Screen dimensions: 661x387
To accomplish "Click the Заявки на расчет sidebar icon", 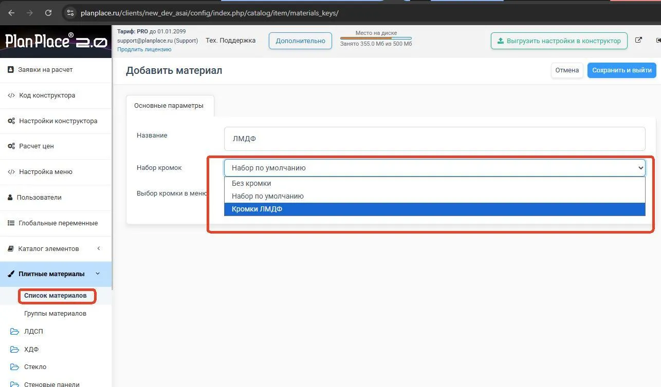I will click(11, 69).
